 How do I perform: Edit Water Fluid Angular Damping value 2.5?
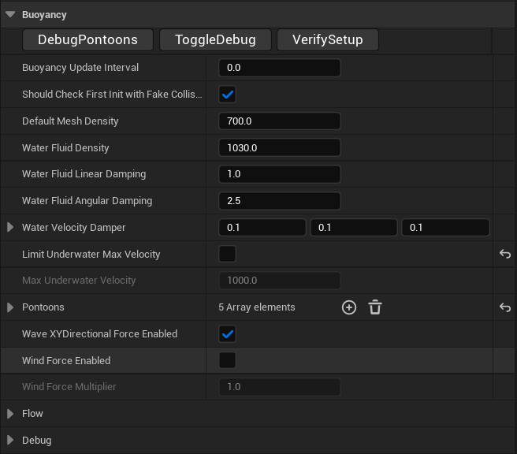click(280, 201)
